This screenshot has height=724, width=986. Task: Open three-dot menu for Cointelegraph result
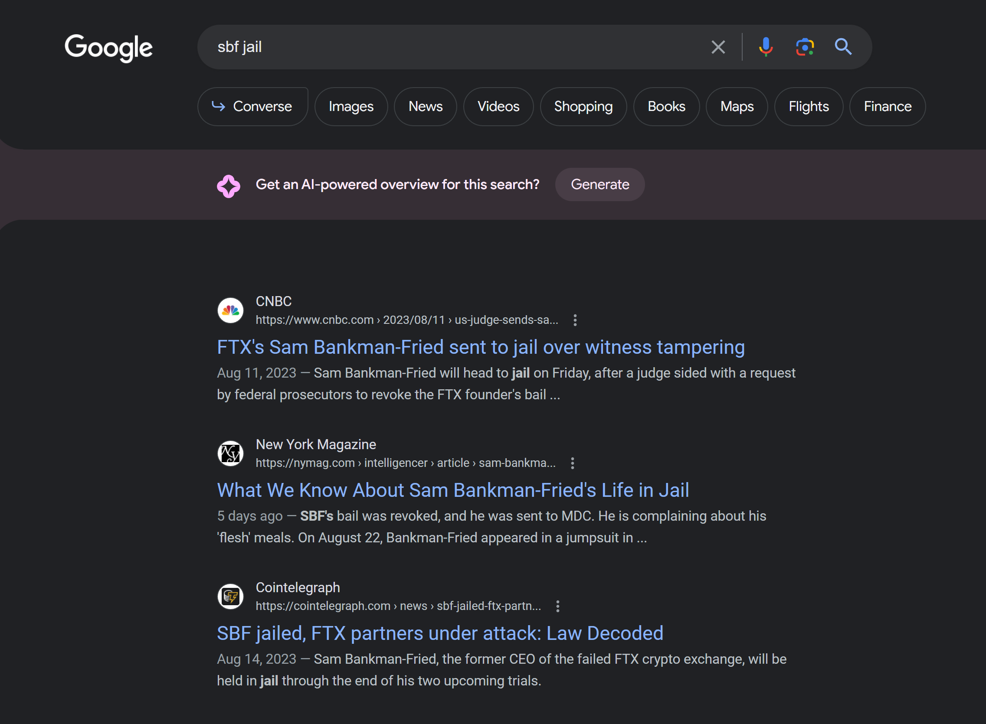[557, 606]
